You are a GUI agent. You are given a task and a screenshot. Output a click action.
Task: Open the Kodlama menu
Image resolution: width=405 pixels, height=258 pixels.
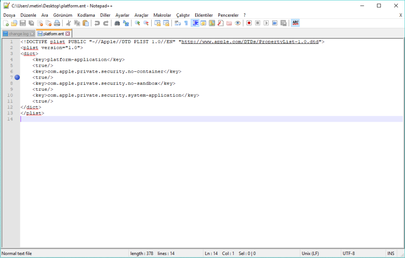point(86,15)
